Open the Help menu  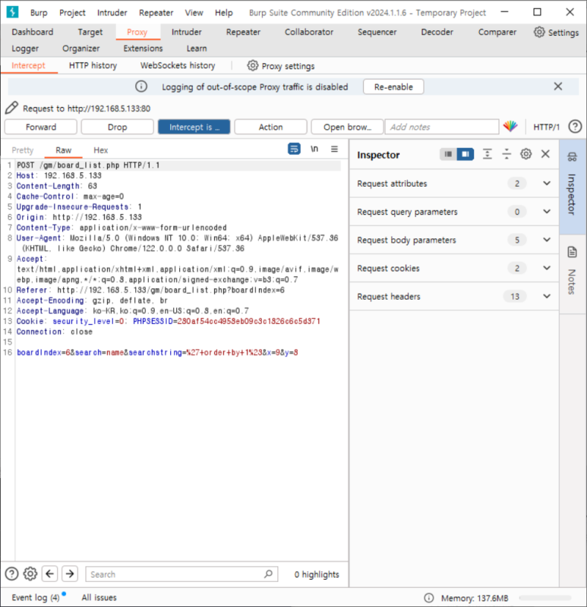[224, 13]
